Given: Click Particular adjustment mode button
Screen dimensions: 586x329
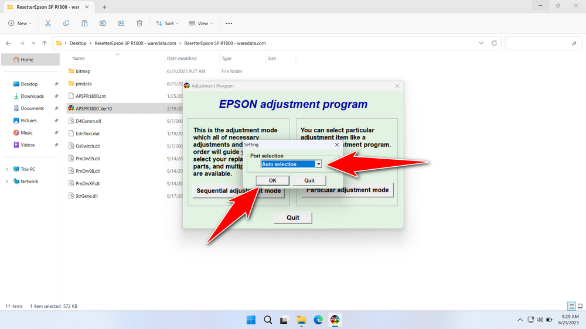Looking at the screenshot, I should 347,190.
